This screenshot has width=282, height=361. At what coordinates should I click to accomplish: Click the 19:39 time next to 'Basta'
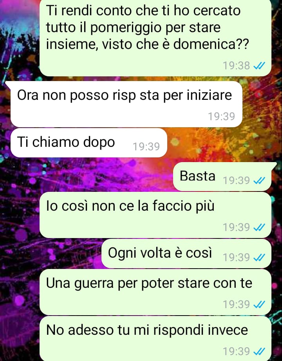click(236, 181)
